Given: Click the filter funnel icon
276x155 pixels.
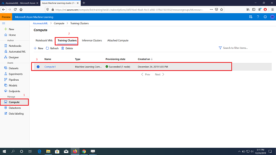Looking at the screenshot, I should pyautogui.click(x=220, y=48).
